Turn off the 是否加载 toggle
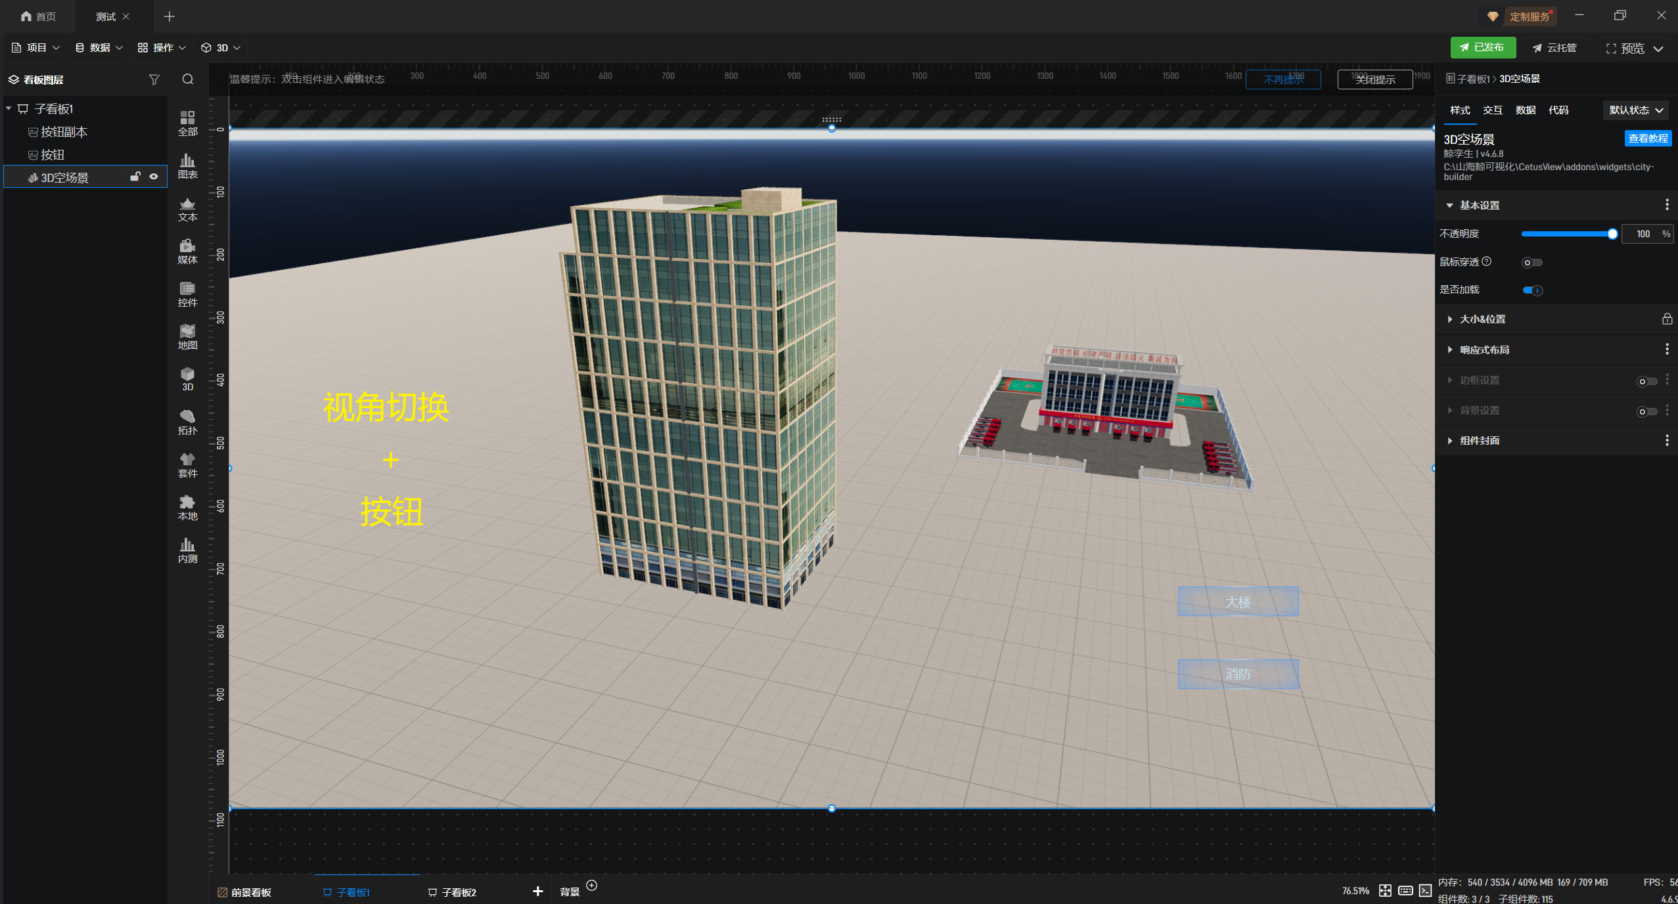The width and height of the screenshot is (1678, 904). click(1532, 290)
